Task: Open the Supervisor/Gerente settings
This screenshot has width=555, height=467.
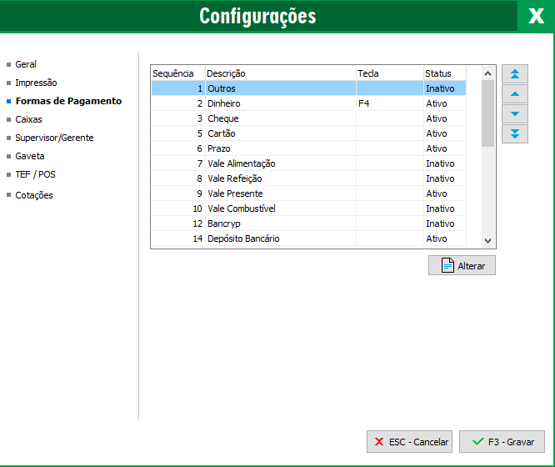Action: click(54, 138)
